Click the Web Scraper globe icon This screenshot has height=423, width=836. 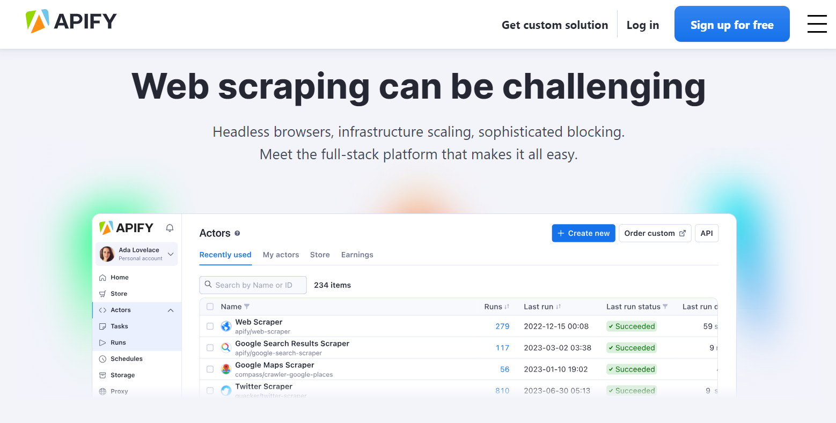pos(226,326)
